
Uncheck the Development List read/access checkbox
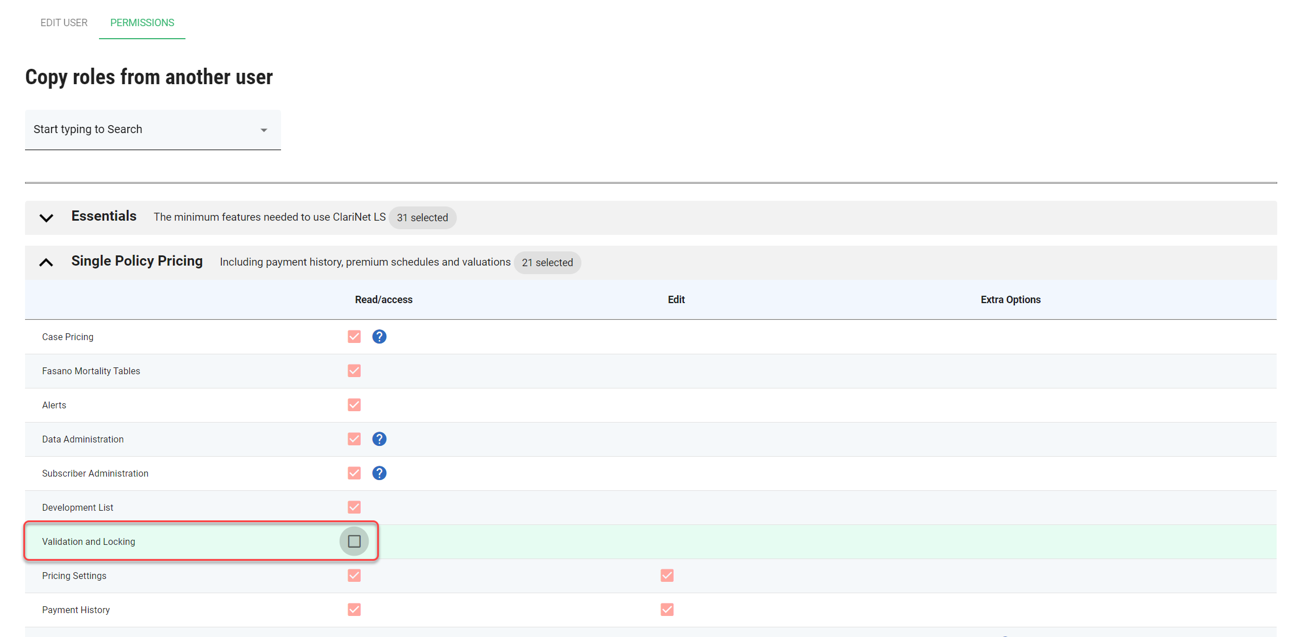(x=354, y=507)
